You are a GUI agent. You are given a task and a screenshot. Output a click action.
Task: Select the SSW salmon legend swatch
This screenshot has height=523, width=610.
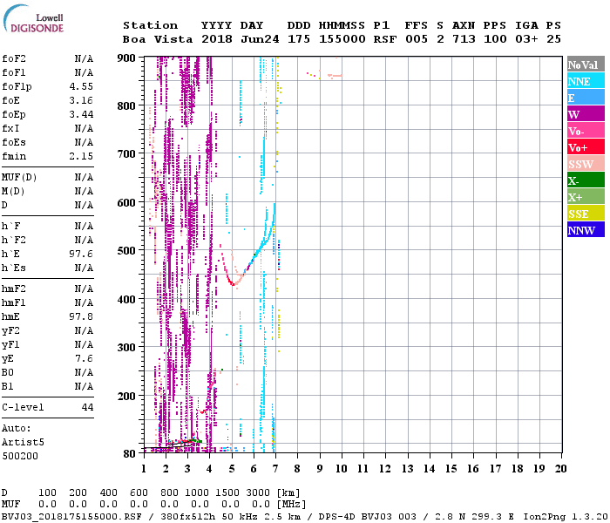tap(586, 164)
